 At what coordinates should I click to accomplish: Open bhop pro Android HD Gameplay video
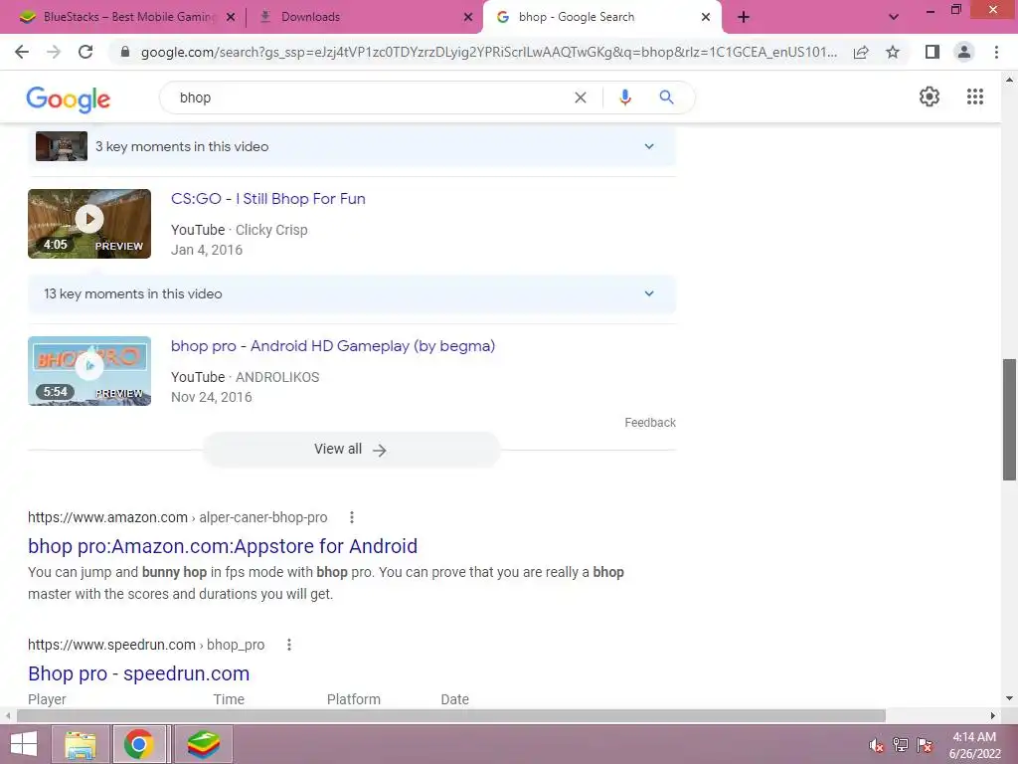pyautogui.click(x=333, y=345)
